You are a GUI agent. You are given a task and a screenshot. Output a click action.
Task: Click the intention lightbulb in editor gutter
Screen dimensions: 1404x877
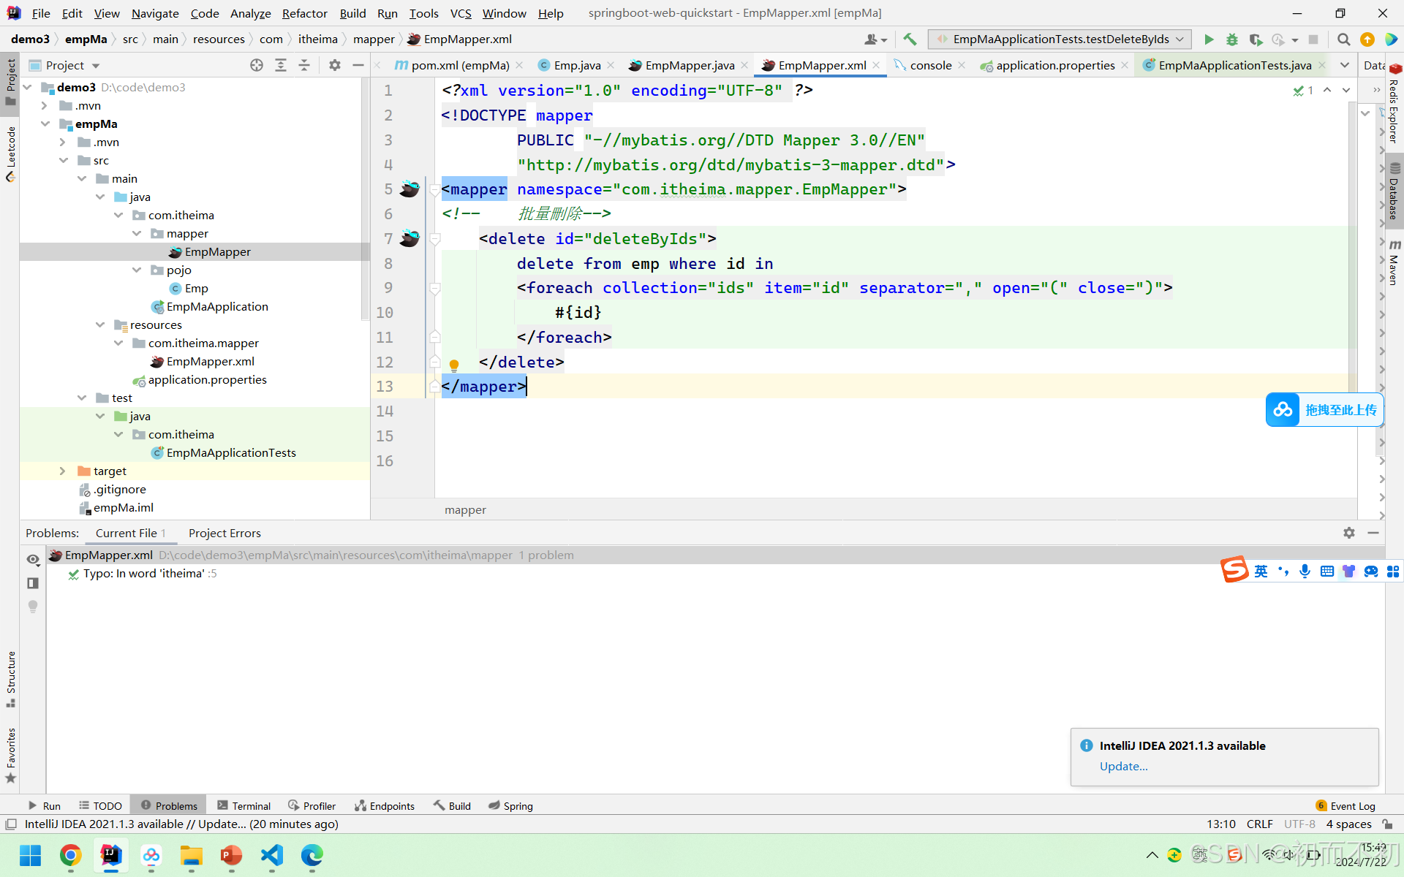click(x=454, y=365)
